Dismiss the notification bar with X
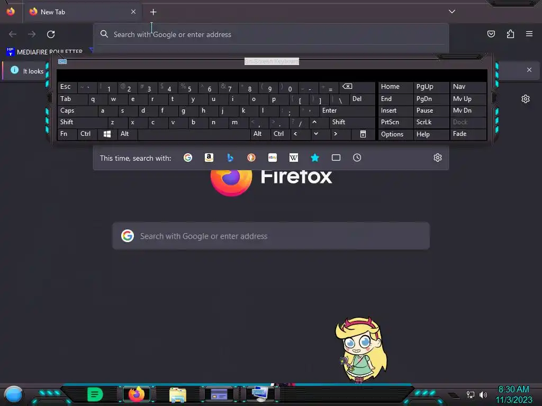Image resolution: width=542 pixels, height=406 pixels. [x=529, y=70]
